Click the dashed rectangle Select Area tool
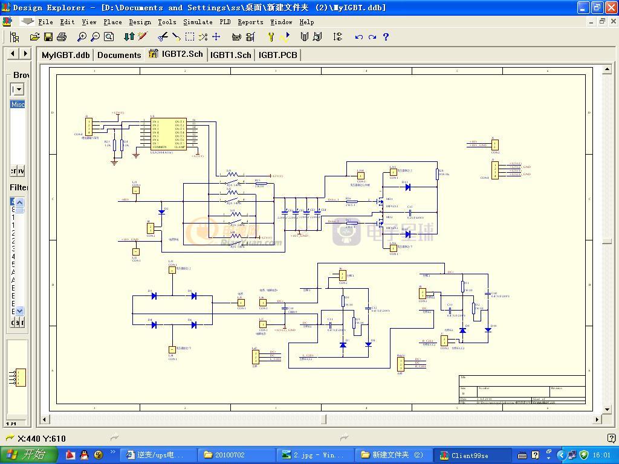The image size is (619, 464). (x=190, y=37)
